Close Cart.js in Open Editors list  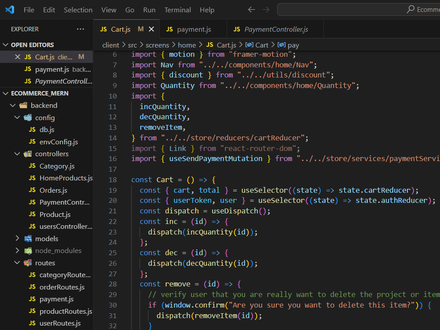click(18, 57)
